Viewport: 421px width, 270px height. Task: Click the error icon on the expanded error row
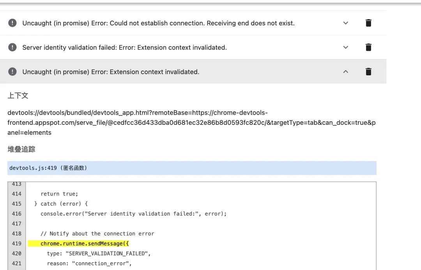coord(12,72)
